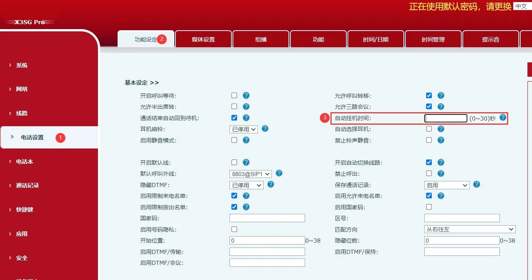The height and width of the screenshot is (280, 532).
Task: Switch to the 媒体设置 tab
Action: pyautogui.click(x=203, y=39)
